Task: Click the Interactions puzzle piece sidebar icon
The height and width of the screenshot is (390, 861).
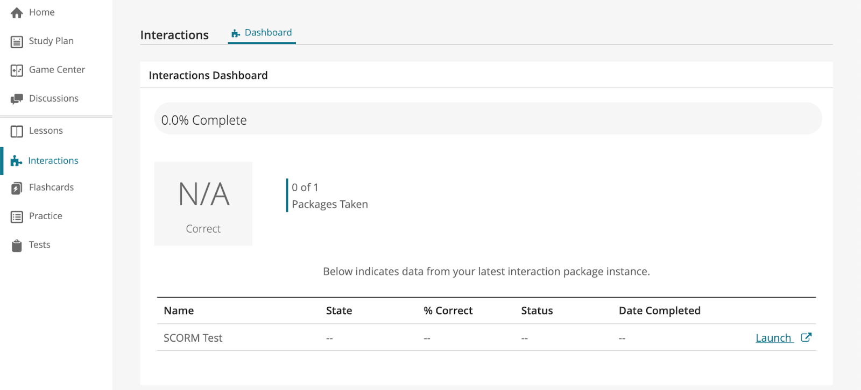Action: [17, 161]
